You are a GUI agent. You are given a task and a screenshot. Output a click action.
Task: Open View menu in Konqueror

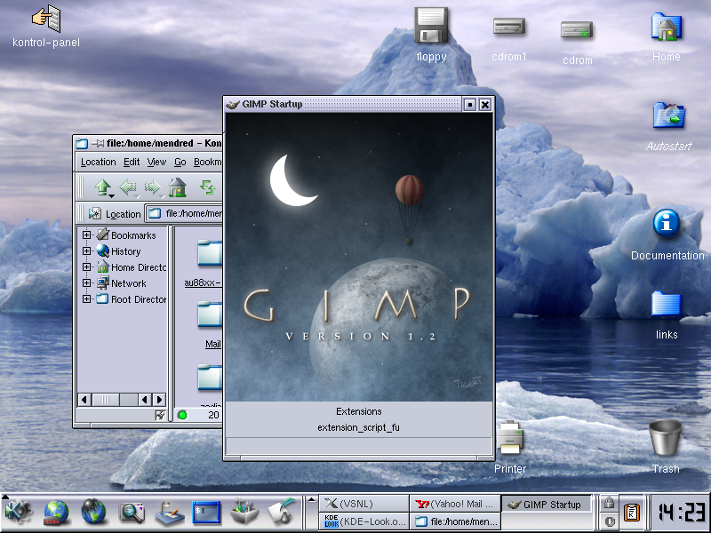(x=156, y=162)
